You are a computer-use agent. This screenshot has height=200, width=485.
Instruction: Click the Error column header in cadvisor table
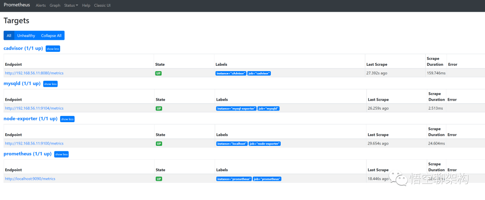click(x=453, y=64)
